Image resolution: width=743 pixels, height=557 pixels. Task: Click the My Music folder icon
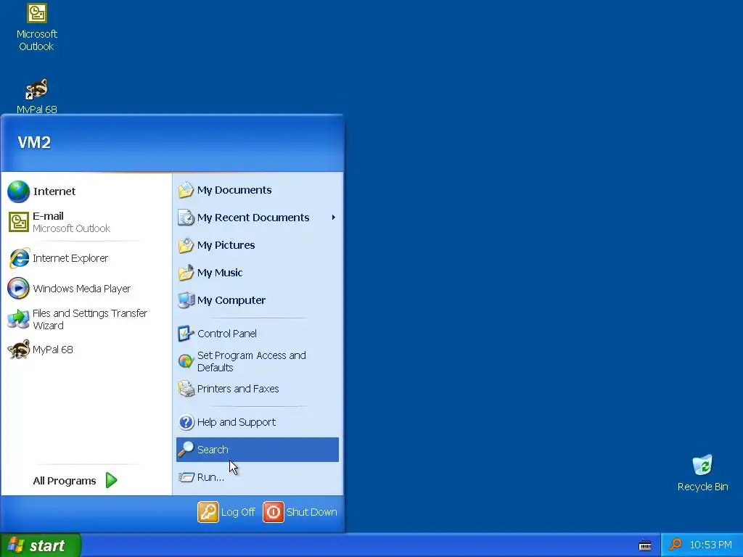[x=186, y=273]
